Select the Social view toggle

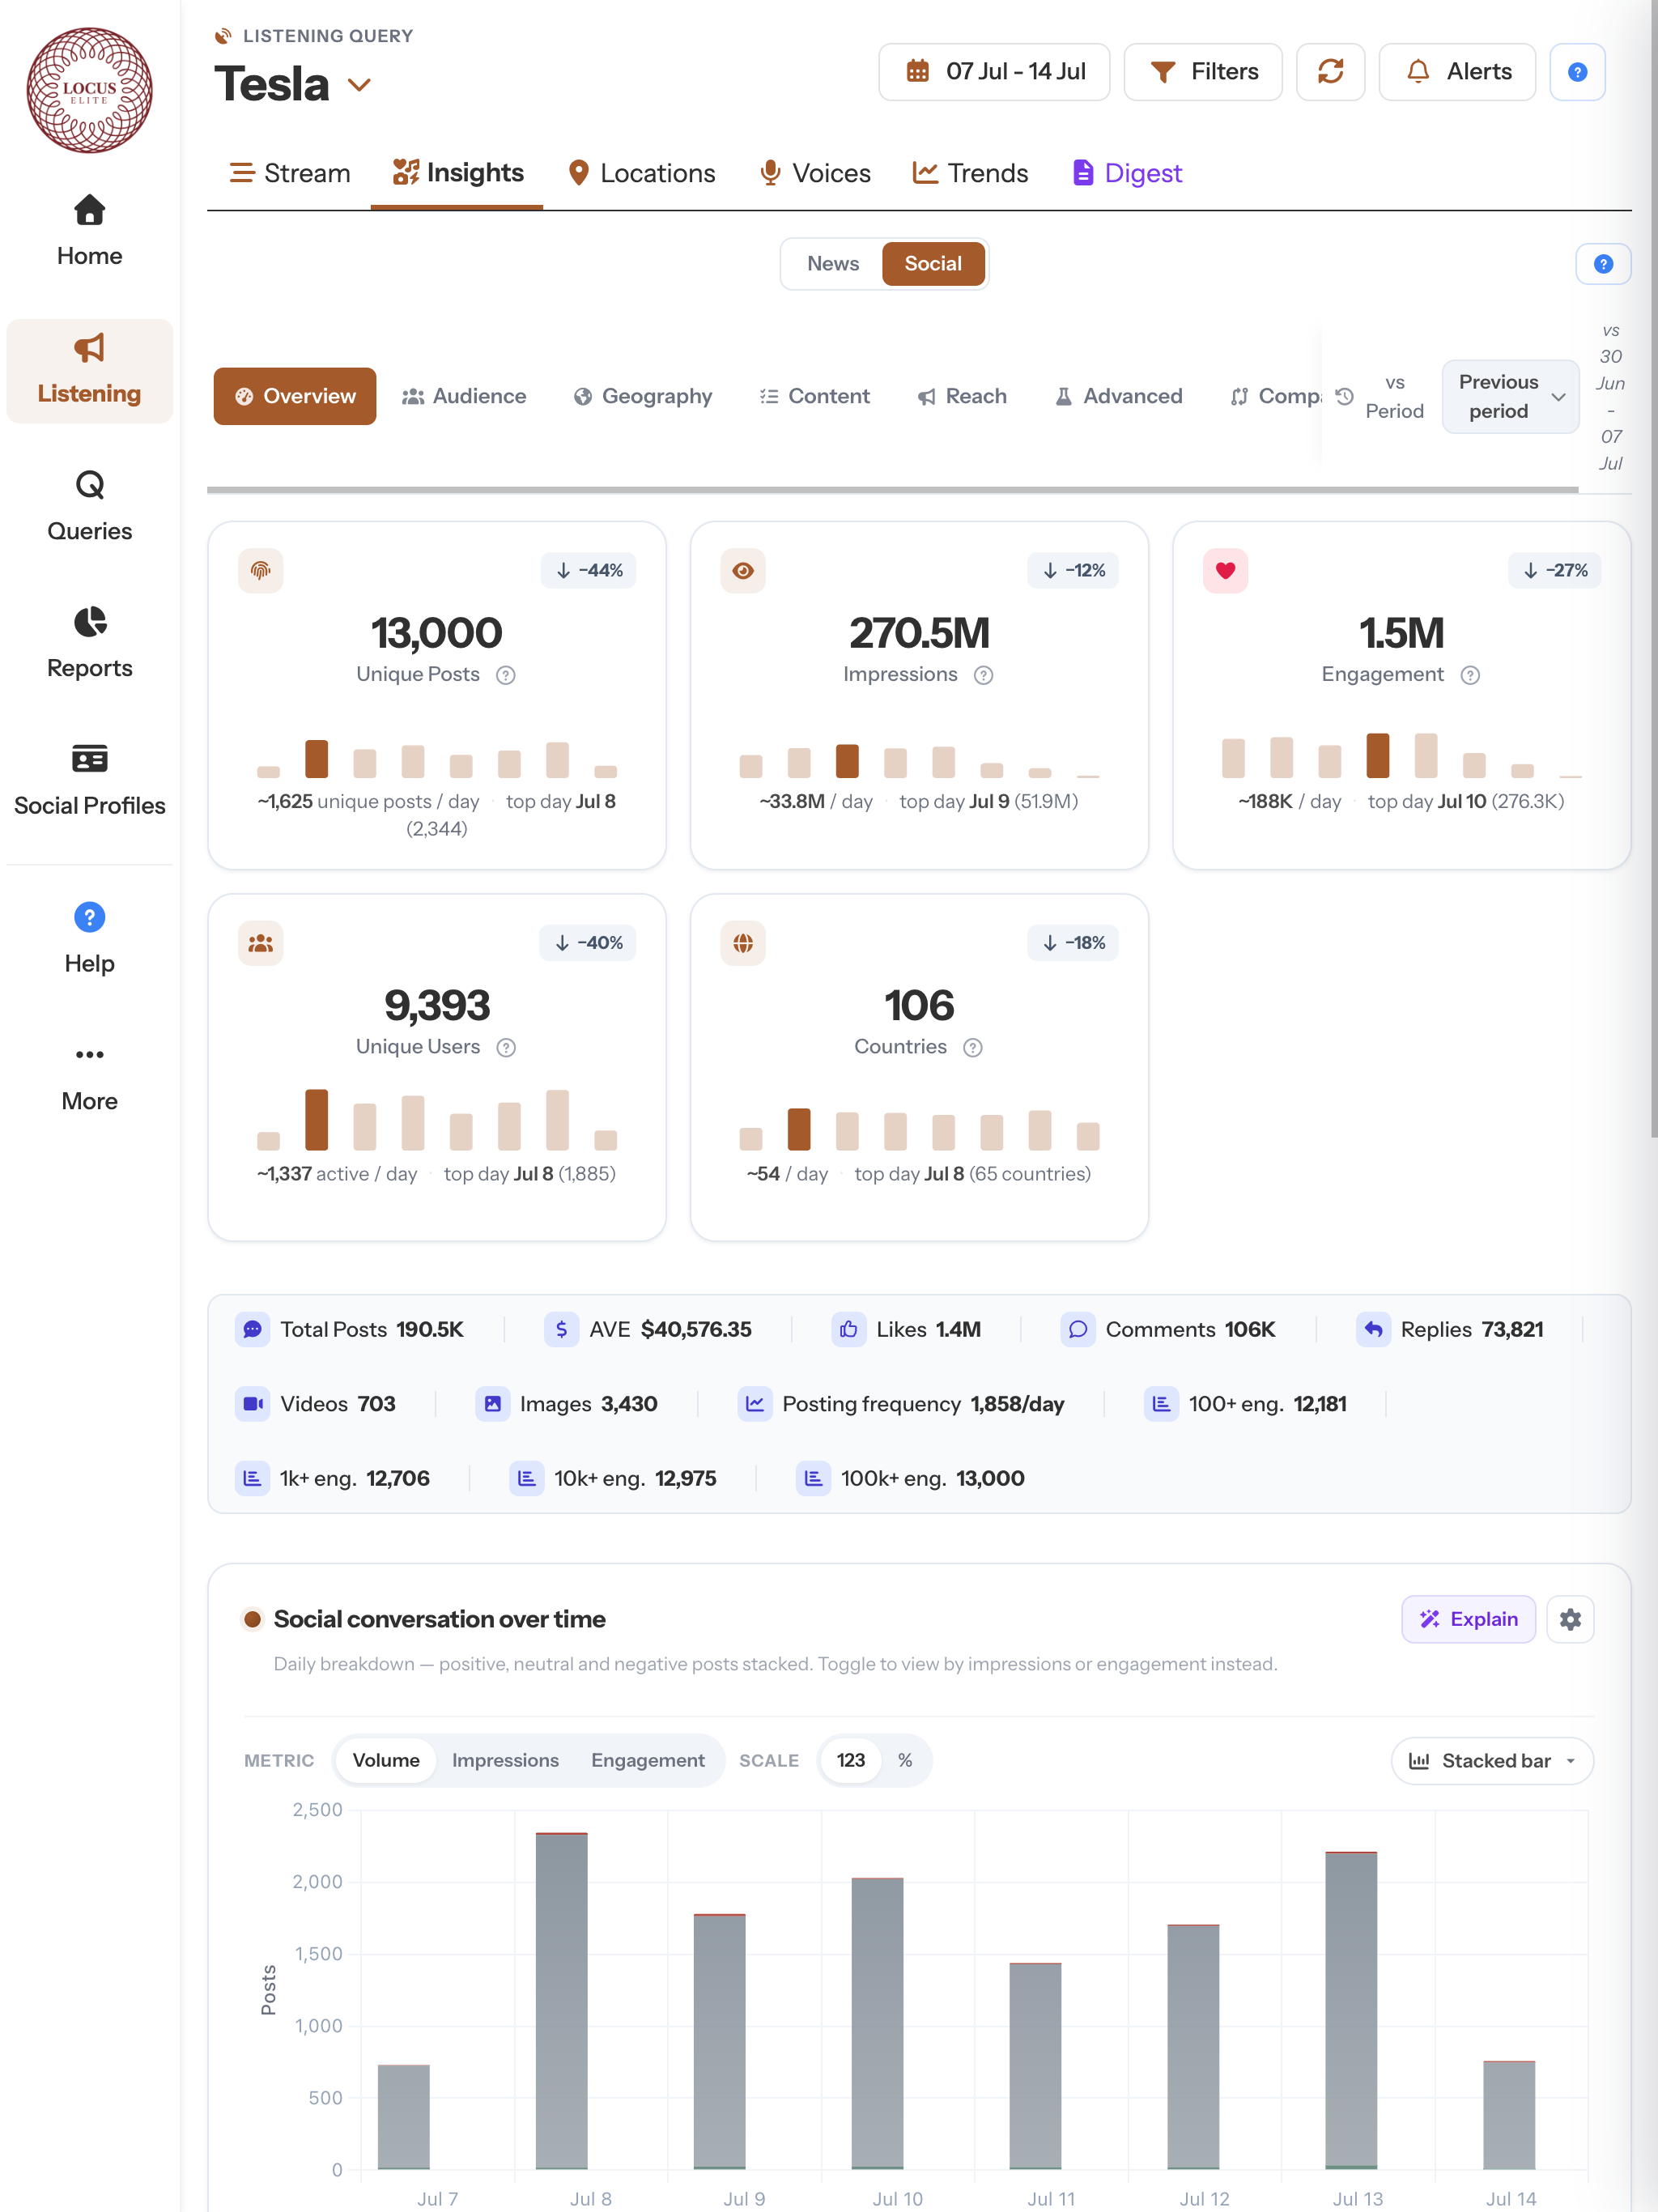[933, 264]
